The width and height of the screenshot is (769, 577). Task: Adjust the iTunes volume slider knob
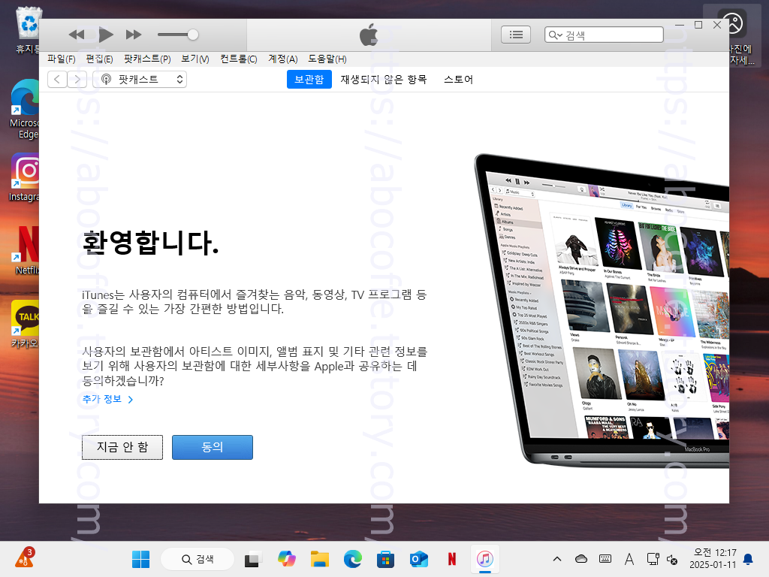(193, 35)
